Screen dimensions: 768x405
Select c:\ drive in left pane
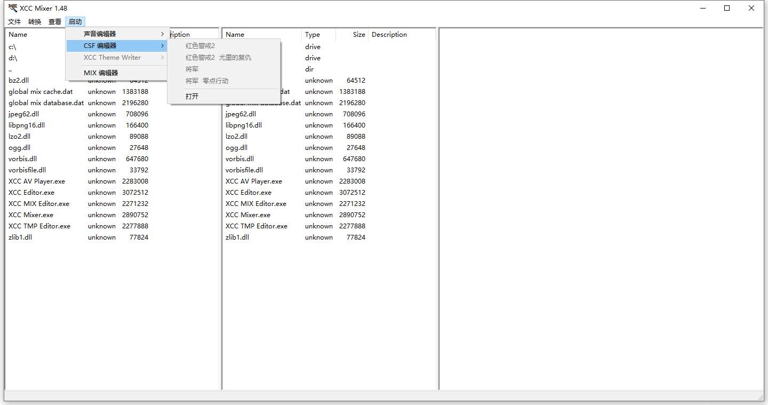point(12,46)
